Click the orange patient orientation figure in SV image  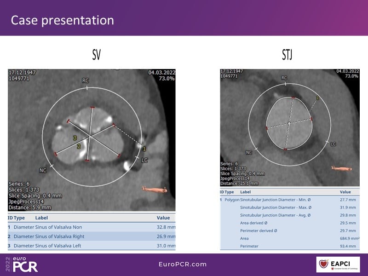(x=154, y=189)
